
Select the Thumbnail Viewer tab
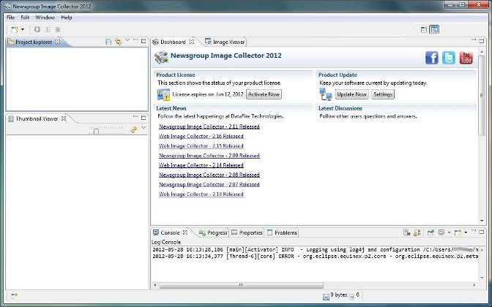[37, 118]
